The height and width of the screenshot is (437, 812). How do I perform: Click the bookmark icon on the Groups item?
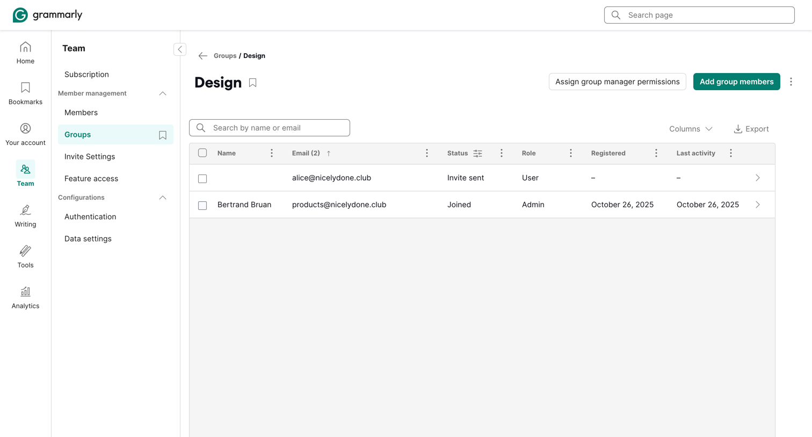(163, 135)
